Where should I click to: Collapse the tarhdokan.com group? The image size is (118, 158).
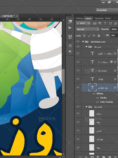tap(83, 42)
